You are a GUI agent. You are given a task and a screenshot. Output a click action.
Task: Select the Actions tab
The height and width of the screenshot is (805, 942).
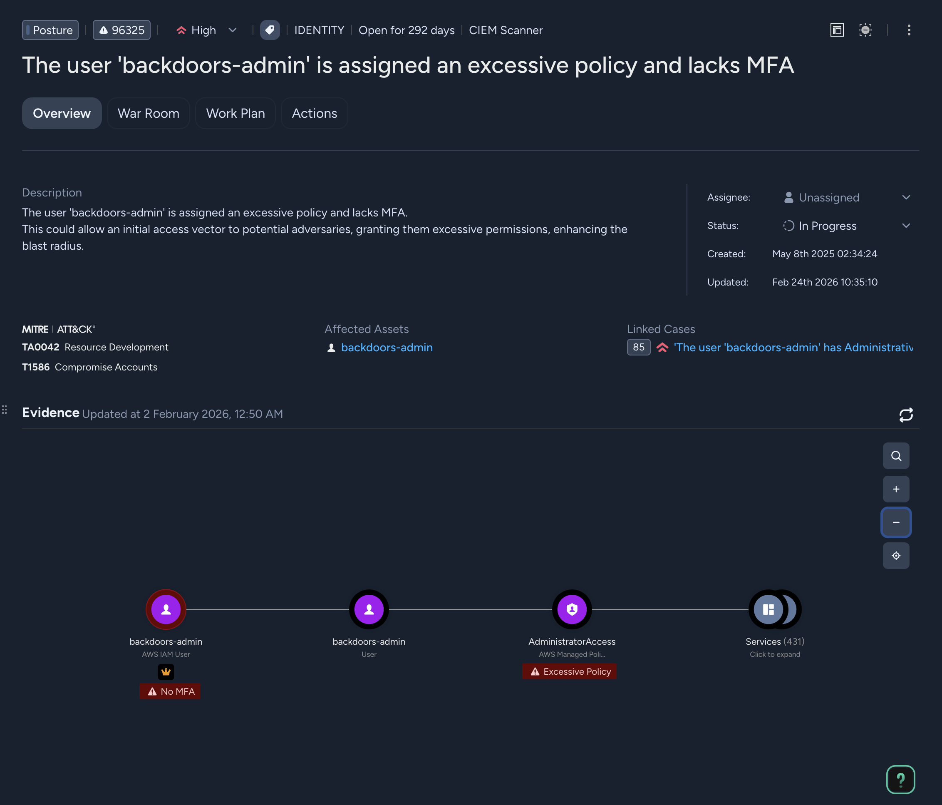314,113
